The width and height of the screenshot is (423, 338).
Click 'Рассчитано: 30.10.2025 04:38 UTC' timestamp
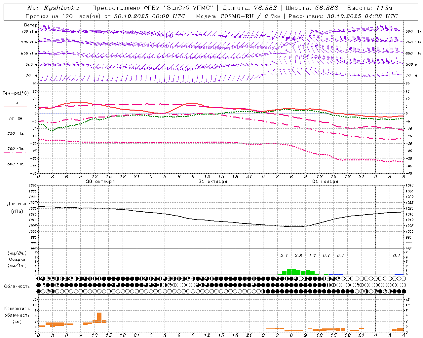click(343, 16)
